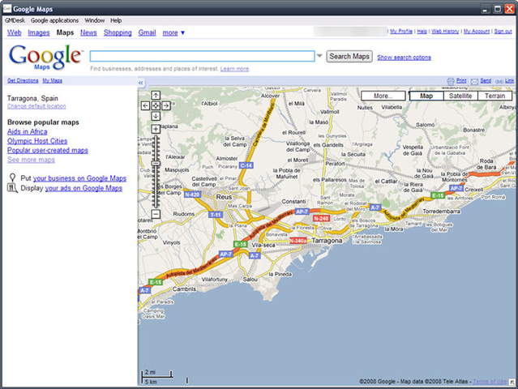Viewport: 518px width, 389px height.
Task: Click the Send link
Action: (x=486, y=80)
